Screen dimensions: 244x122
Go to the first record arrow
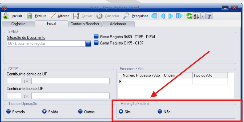pos(154,16)
